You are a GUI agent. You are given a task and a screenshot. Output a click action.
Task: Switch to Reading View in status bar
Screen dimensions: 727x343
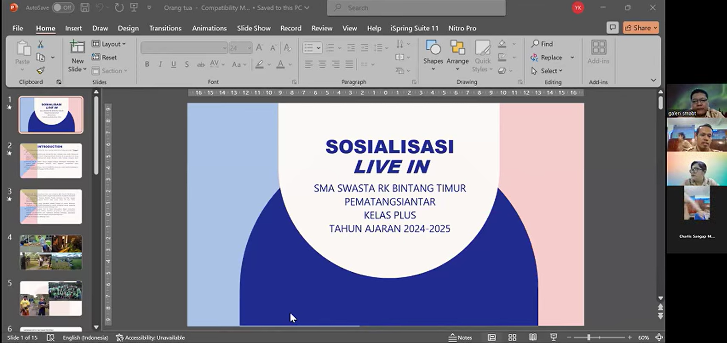(533, 337)
